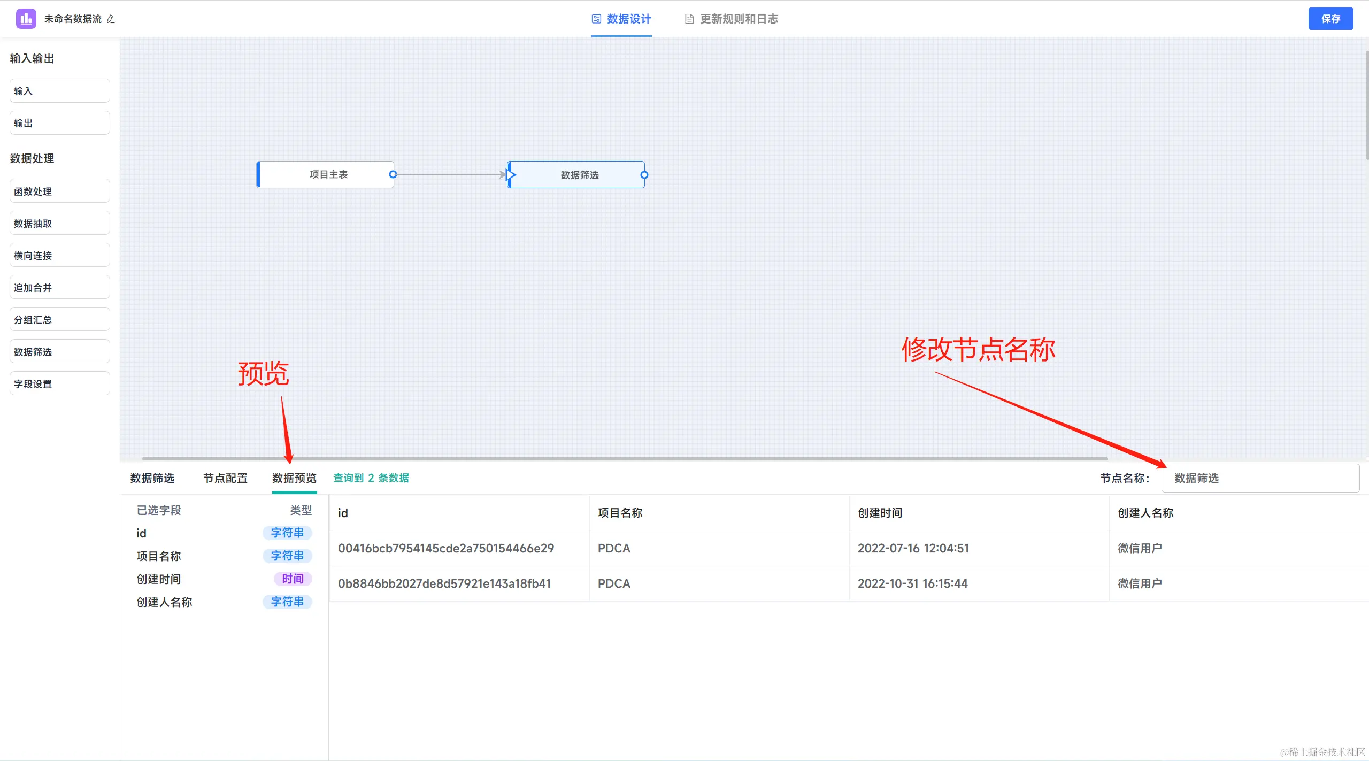Open the 节点配置 tab
Screen dimensions: 1369x761
click(x=225, y=478)
